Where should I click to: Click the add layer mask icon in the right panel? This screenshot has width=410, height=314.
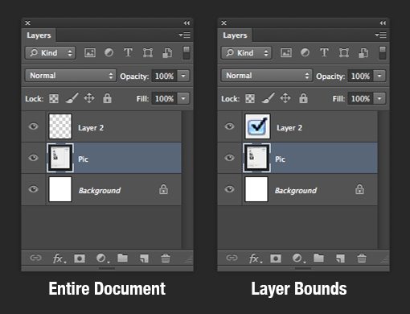276,258
